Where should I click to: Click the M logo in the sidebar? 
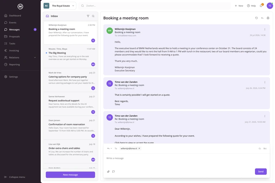(x=20, y=6)
